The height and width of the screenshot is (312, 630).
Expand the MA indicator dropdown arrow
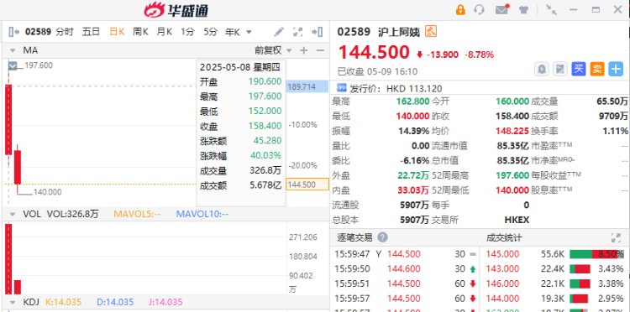pyautogui.click(x=13, y=51)
